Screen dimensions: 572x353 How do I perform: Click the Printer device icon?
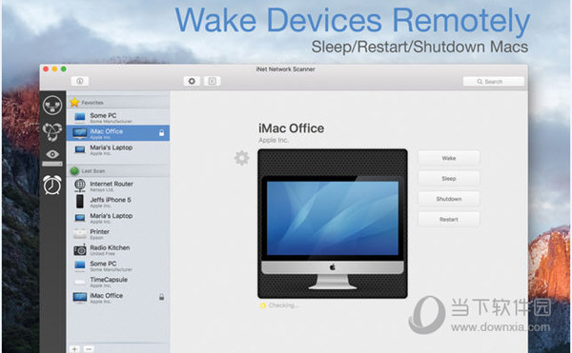coord(80,234)
